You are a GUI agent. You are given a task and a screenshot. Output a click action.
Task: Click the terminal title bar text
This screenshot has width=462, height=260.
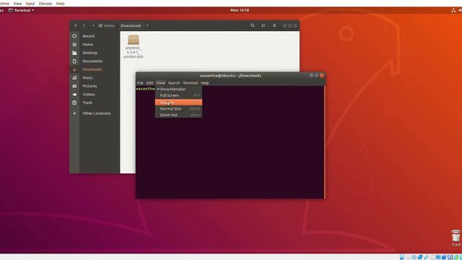point(230,76)
